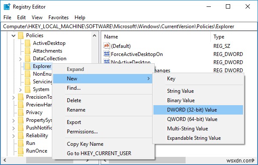Expand the PushNotifications key

coord(13,128)
